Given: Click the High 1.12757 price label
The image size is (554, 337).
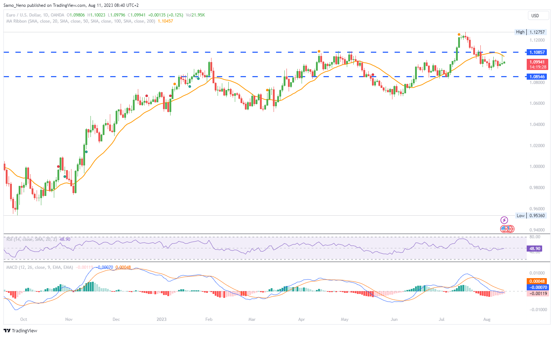Looking at the screenshot, I should [x=537, y=32].
